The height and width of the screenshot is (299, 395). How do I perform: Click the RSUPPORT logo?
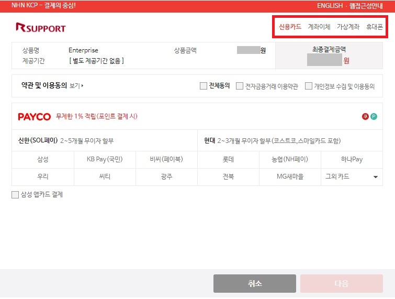pyautogui.click(x=41, y=27)
